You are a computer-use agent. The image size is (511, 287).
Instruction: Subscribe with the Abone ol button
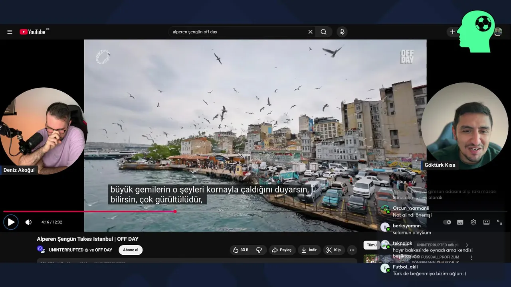[x=131, y=250]
